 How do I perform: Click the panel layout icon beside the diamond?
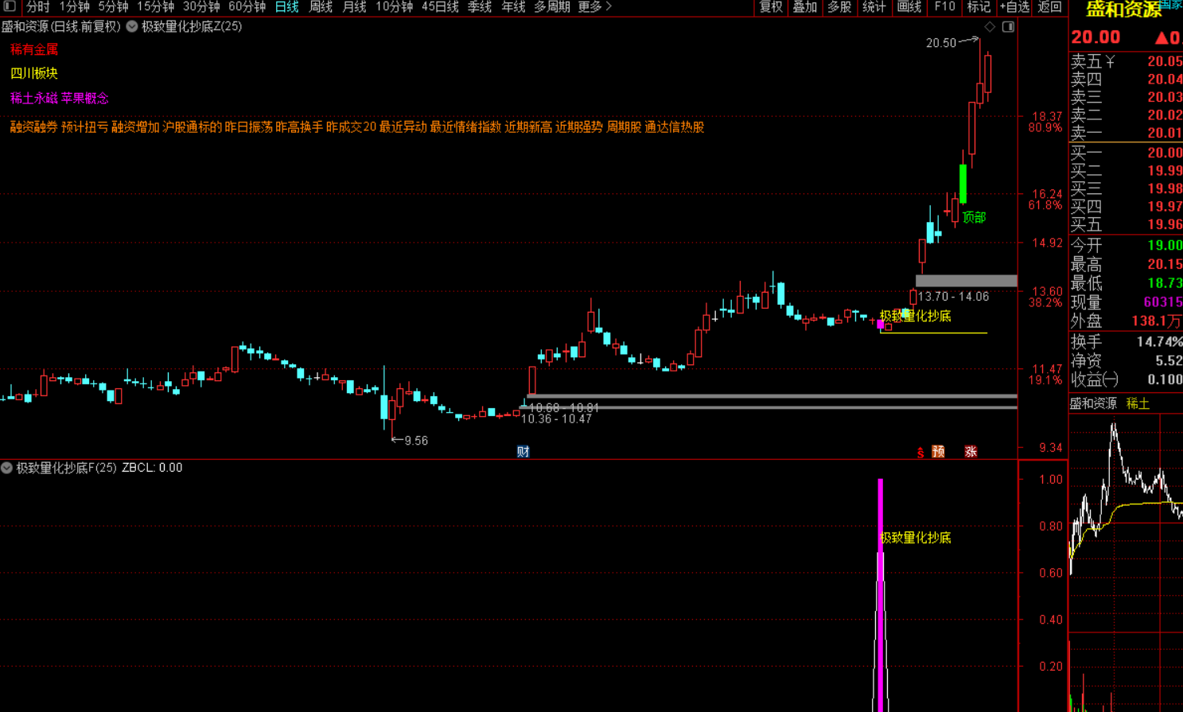(1008, 27)
